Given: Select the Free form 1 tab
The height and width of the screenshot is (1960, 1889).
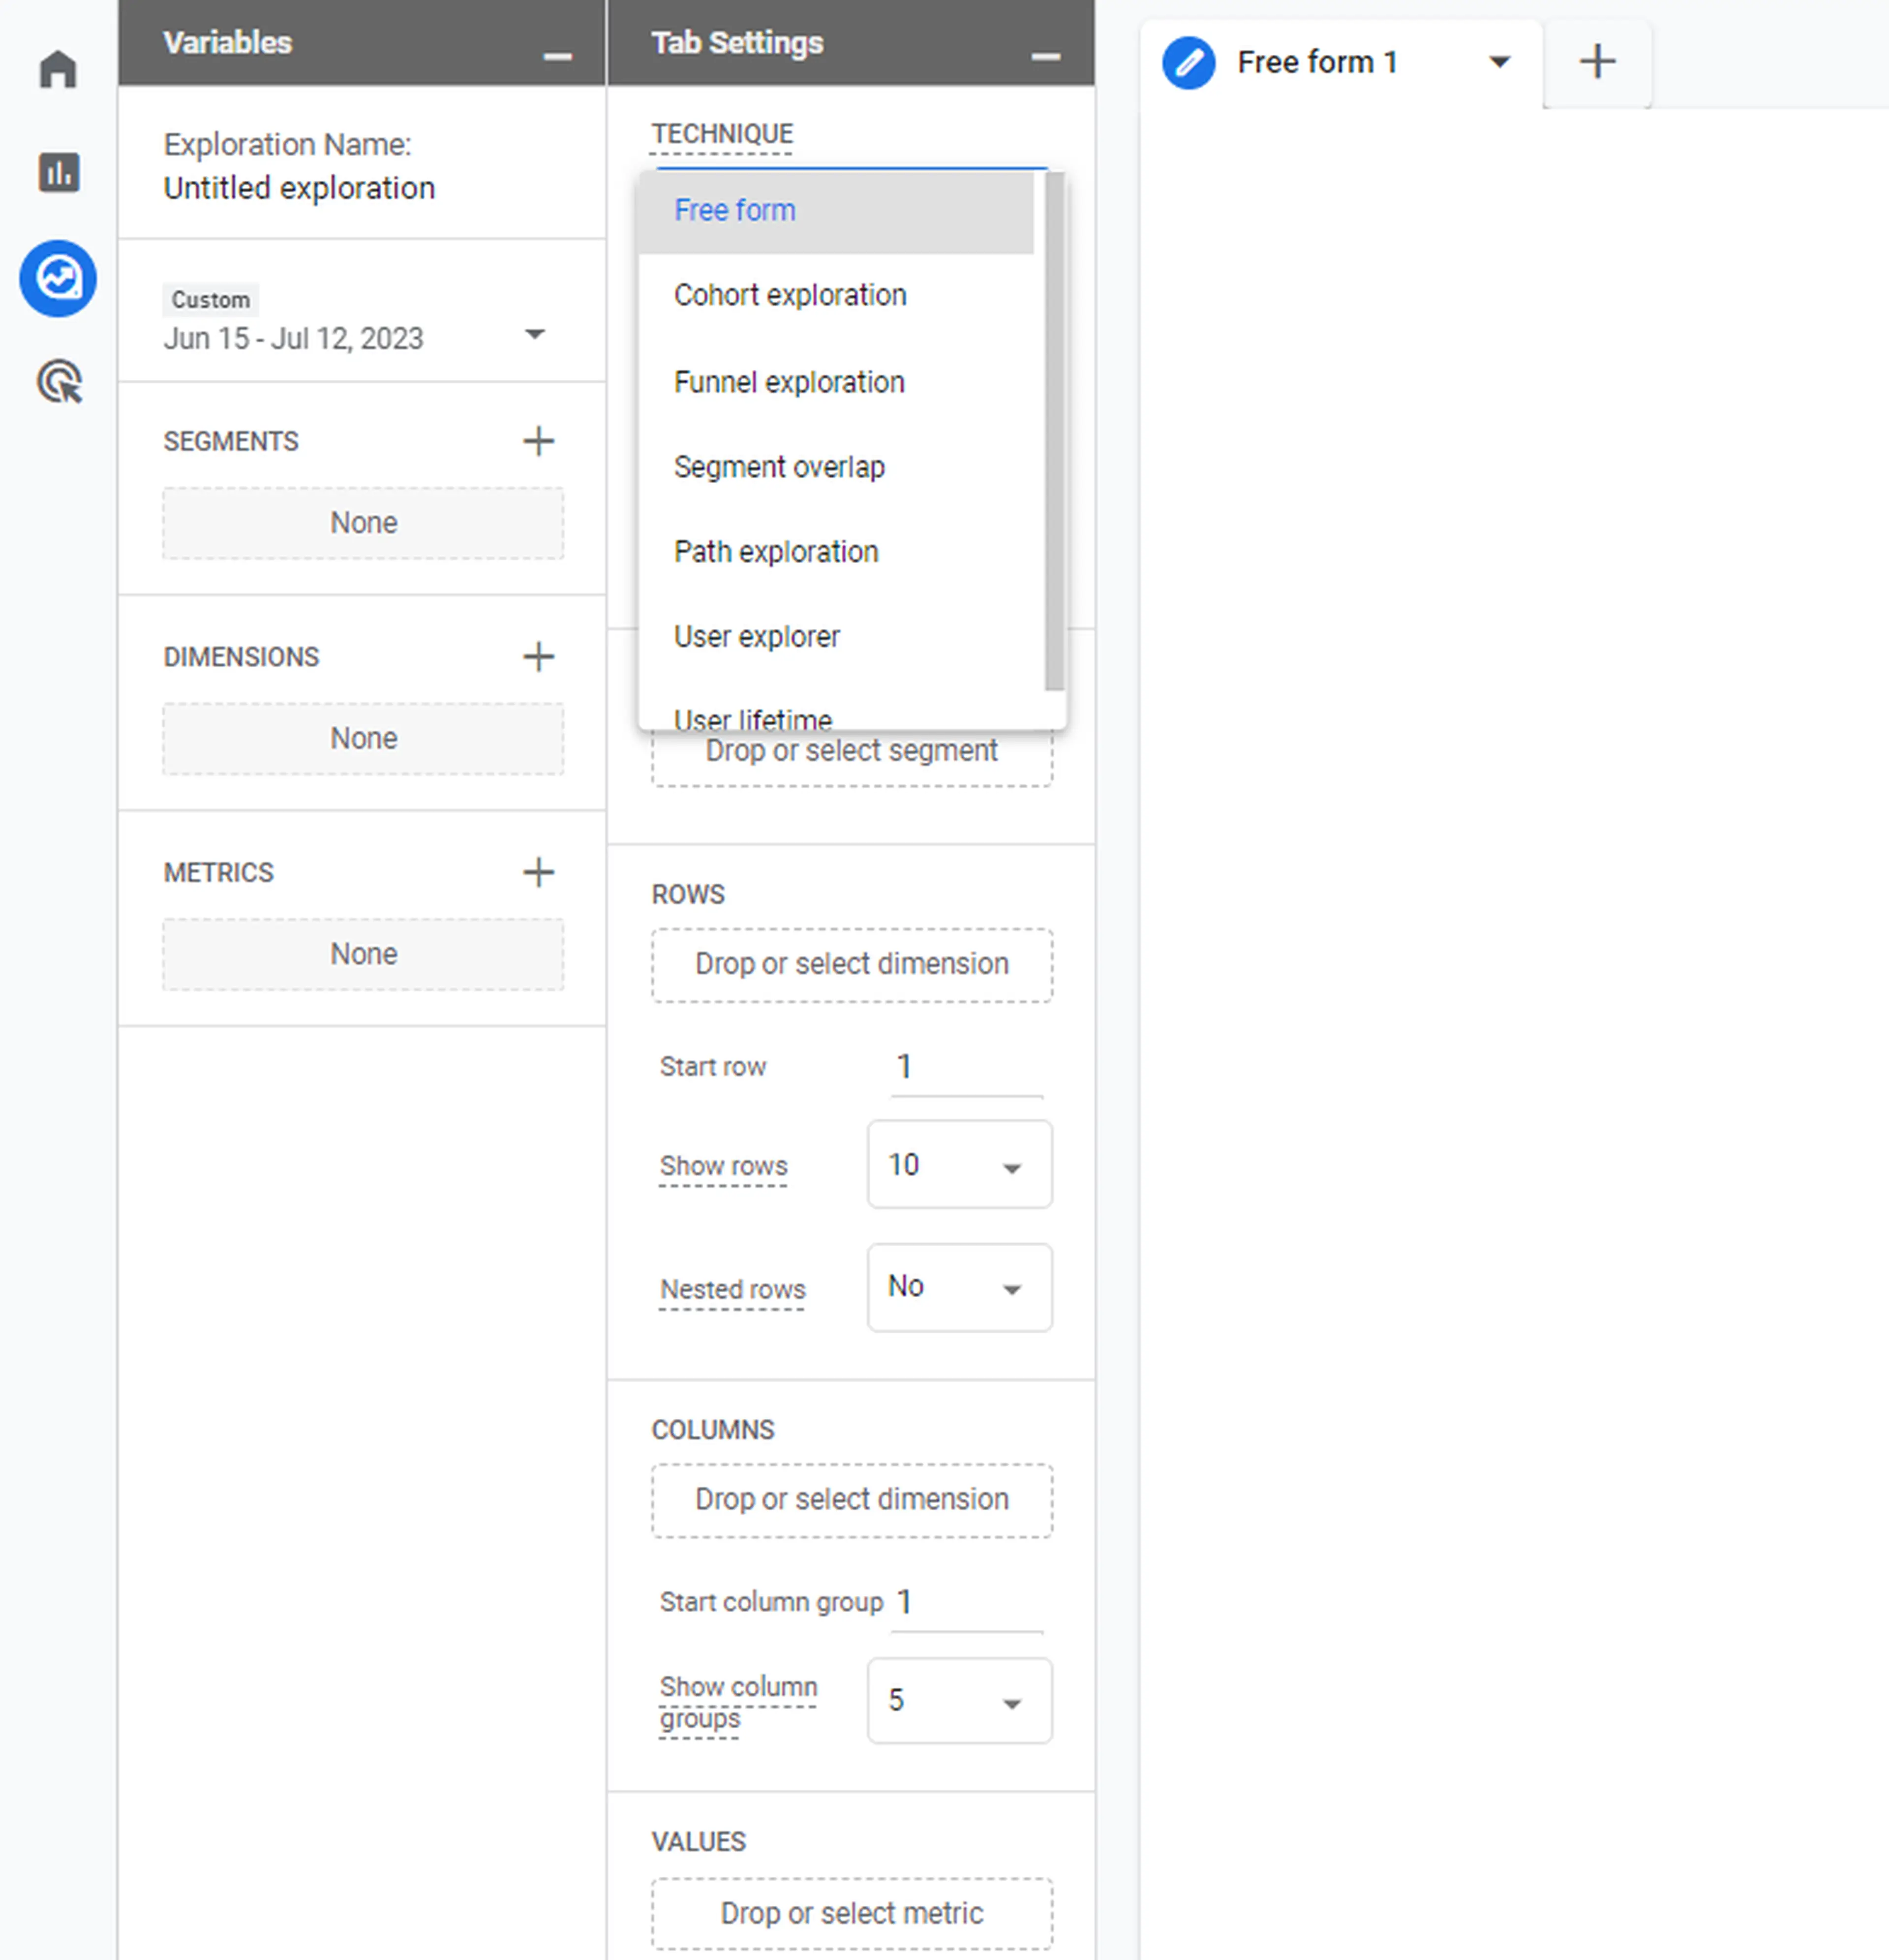Looking at the screenshot, I should pyautogui.click(x=1341, y=63).
